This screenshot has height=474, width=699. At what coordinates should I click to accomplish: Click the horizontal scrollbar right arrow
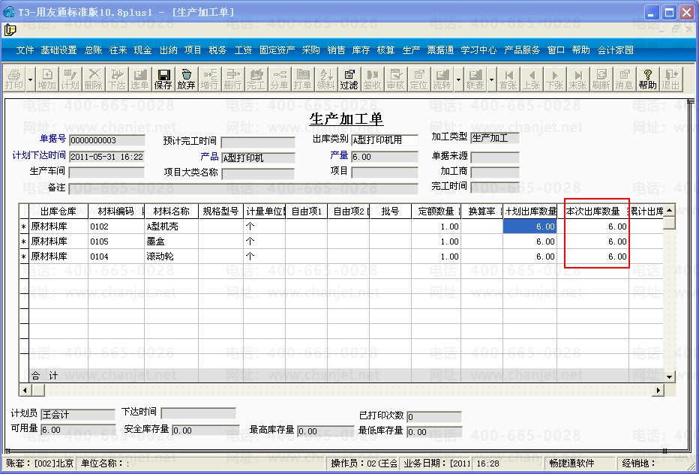tap(658, 390)
